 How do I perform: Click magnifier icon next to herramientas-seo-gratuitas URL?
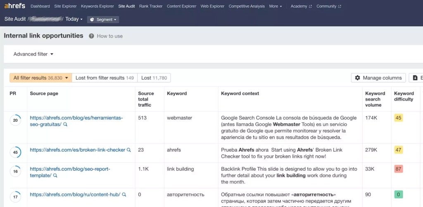pos(65,125)
